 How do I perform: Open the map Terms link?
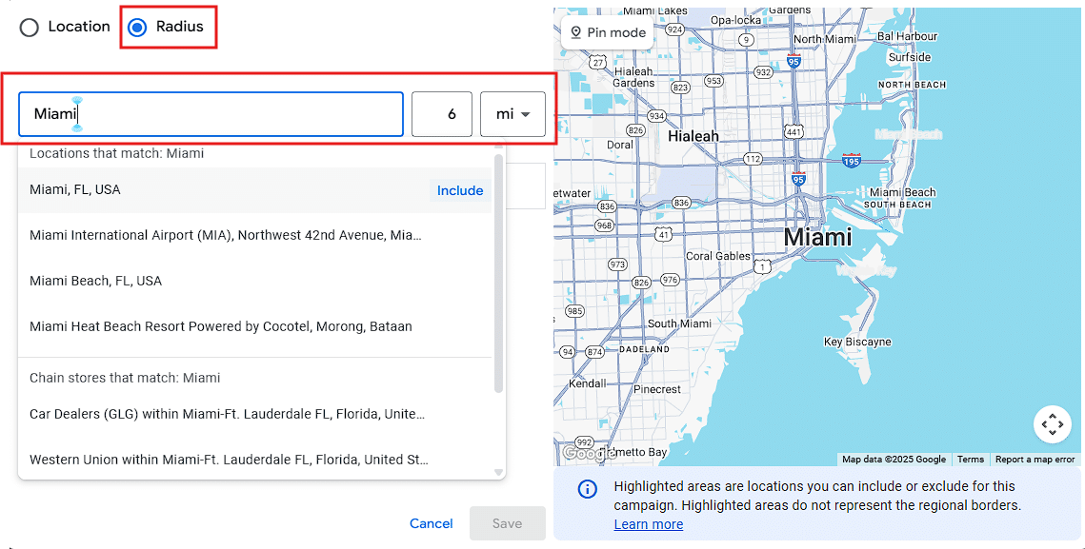point(970,460)
